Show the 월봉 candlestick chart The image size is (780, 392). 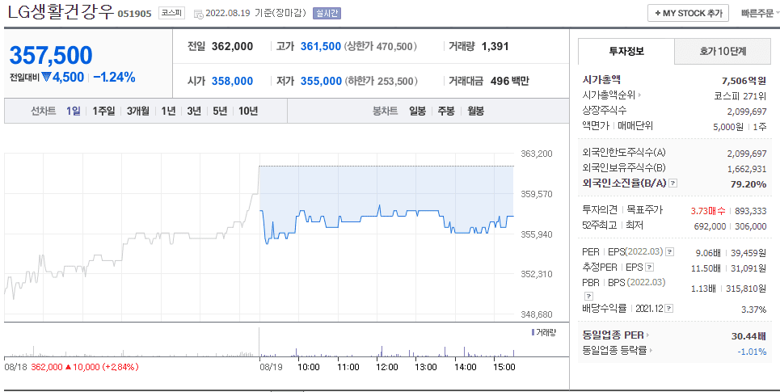(475, 111)
